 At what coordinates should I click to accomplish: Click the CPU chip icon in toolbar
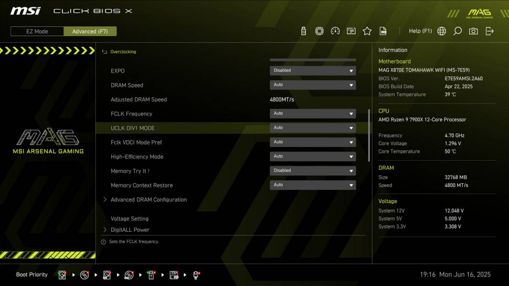pyautogui.click(x=319, y=31)
